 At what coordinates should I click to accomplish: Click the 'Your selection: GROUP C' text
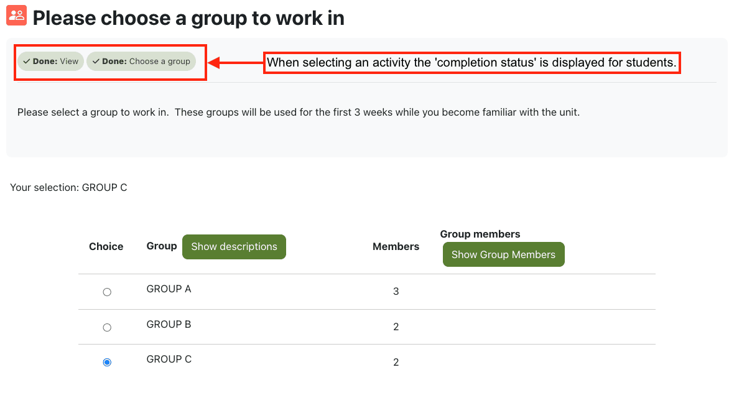[x=68, y=187]
